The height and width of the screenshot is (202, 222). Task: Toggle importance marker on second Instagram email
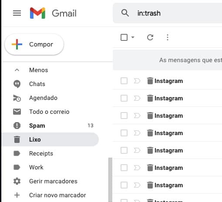tap(137, 98)
